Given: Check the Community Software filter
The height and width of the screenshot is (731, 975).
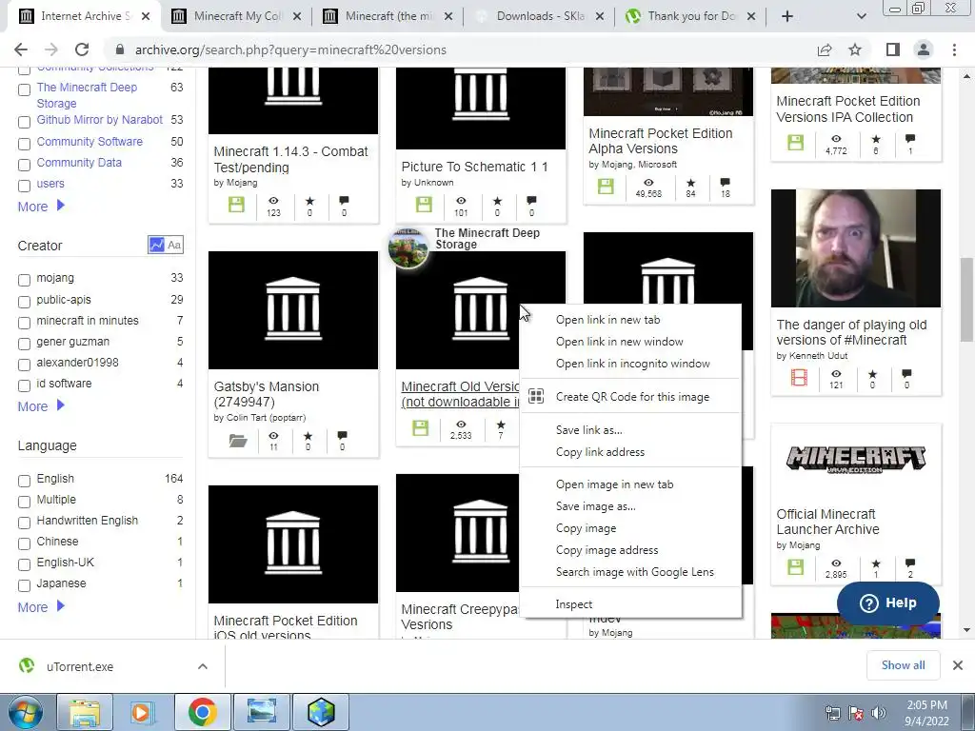Looking at the screenshot, I should pyautogui.click(x=24, y=144).
